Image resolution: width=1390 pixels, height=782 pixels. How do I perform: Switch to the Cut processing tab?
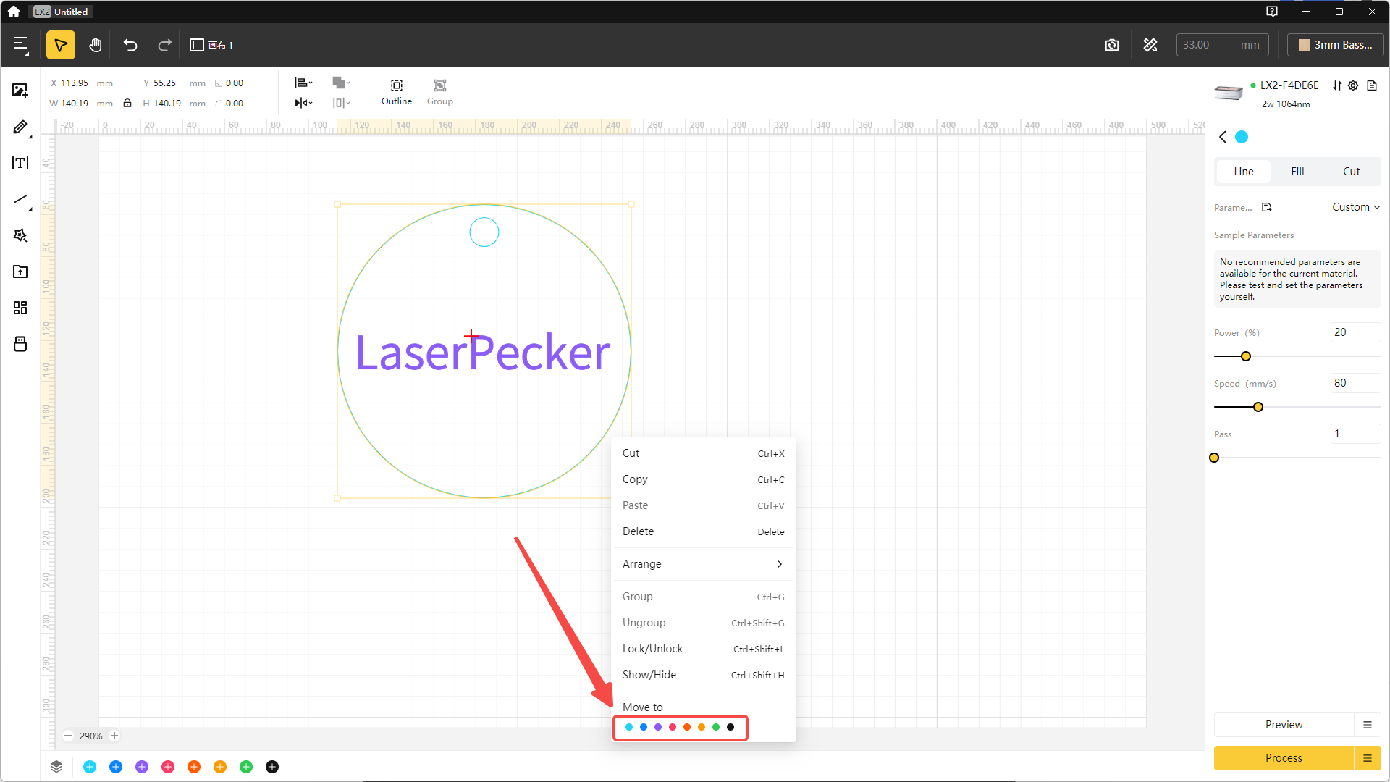(x=1352, y=172)
